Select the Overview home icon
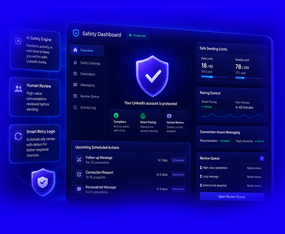 (75, 50)
